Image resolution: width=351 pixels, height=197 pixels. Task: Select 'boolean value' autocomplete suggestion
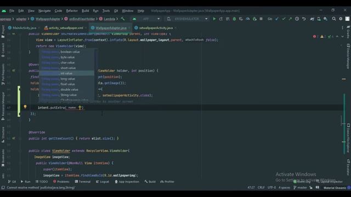point(67,52)
